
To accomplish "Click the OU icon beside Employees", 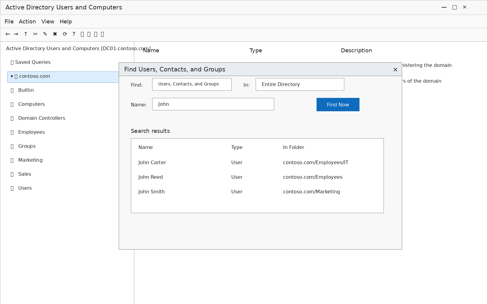I will point(12,132).
